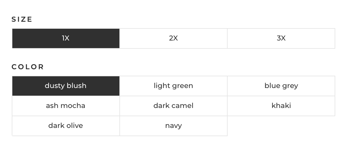The height and width of the screenshot is (142, 347).
Task: Click the SIZE section heading
Action: pos(22,19)
